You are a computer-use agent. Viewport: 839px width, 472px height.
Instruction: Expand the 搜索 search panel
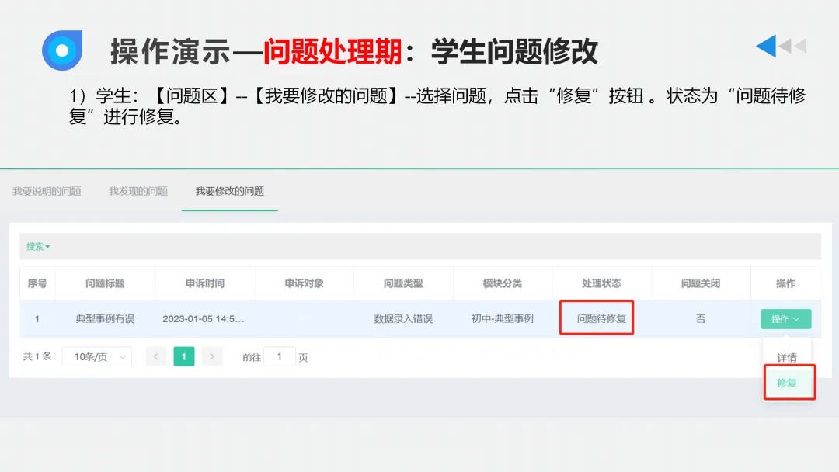(x=34, y=246)
